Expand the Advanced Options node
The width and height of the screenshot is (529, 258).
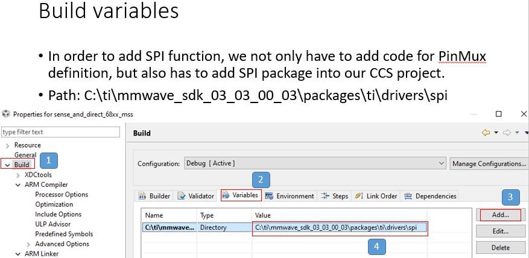pyautogui.click(x=28, y=244)
